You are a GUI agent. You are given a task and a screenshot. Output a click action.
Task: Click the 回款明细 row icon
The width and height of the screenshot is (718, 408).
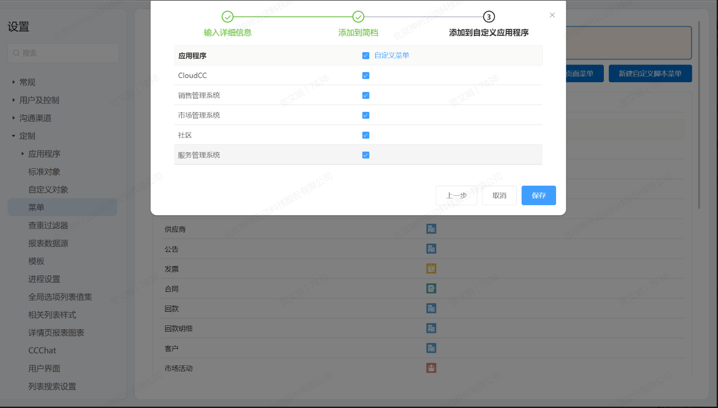point(431,328)
